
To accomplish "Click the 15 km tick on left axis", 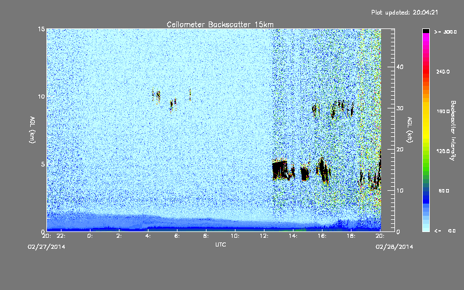I will pos(41,29).
